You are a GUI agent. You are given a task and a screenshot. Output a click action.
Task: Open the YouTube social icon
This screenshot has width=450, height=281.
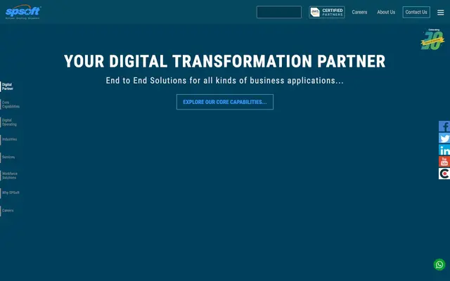click(444, 162)
